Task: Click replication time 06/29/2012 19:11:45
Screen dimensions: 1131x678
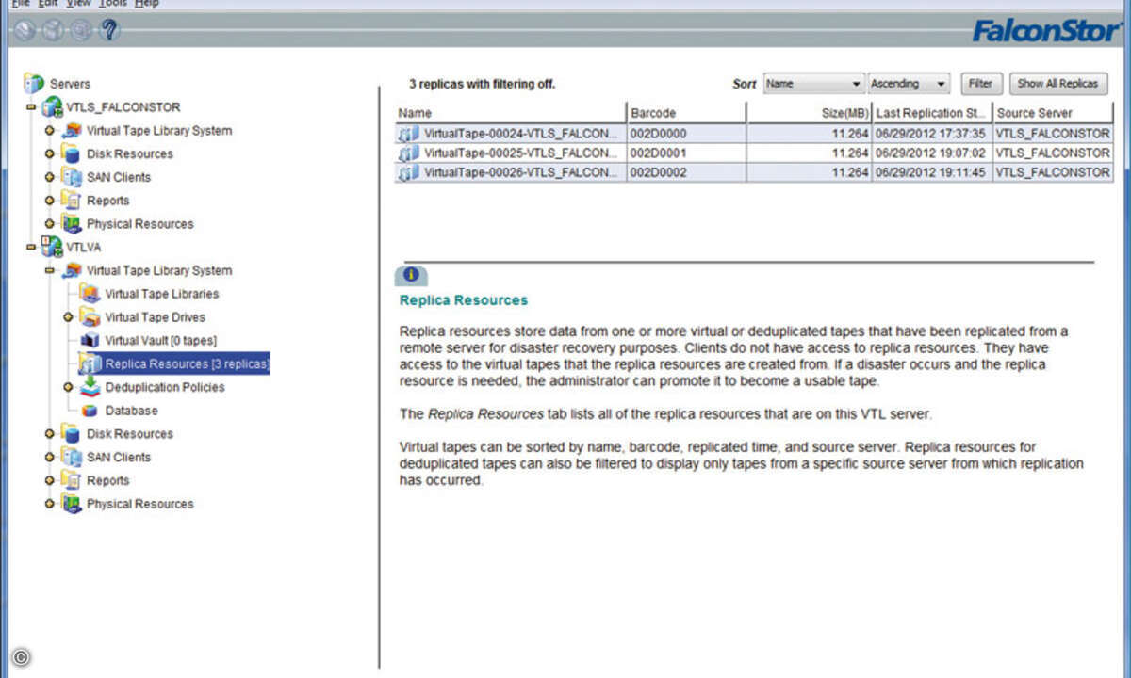Action: tap(931, 172)
